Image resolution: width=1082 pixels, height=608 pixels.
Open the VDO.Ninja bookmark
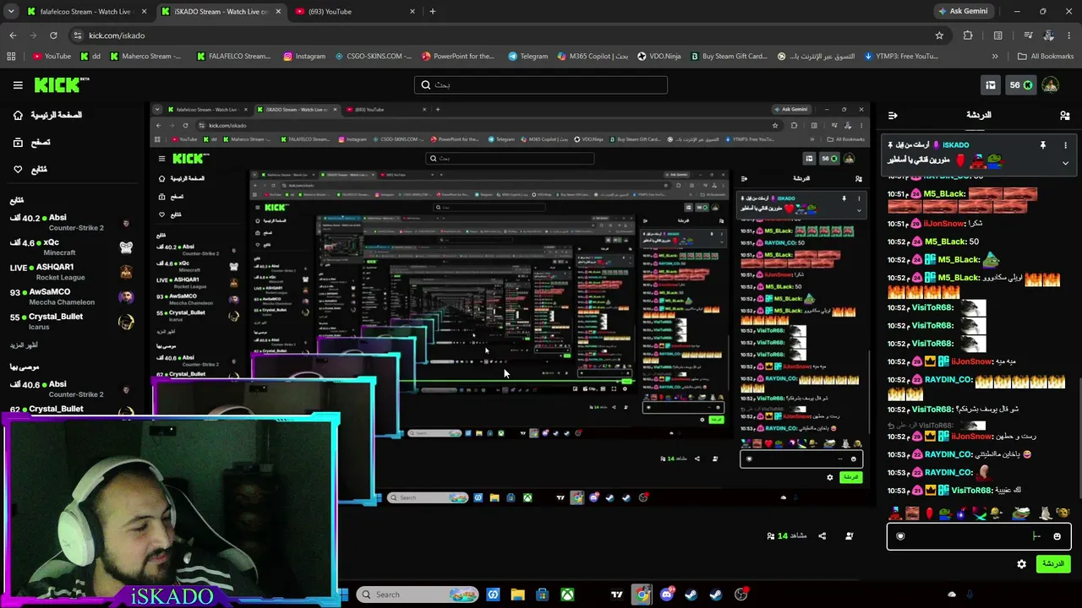[660, 57]
